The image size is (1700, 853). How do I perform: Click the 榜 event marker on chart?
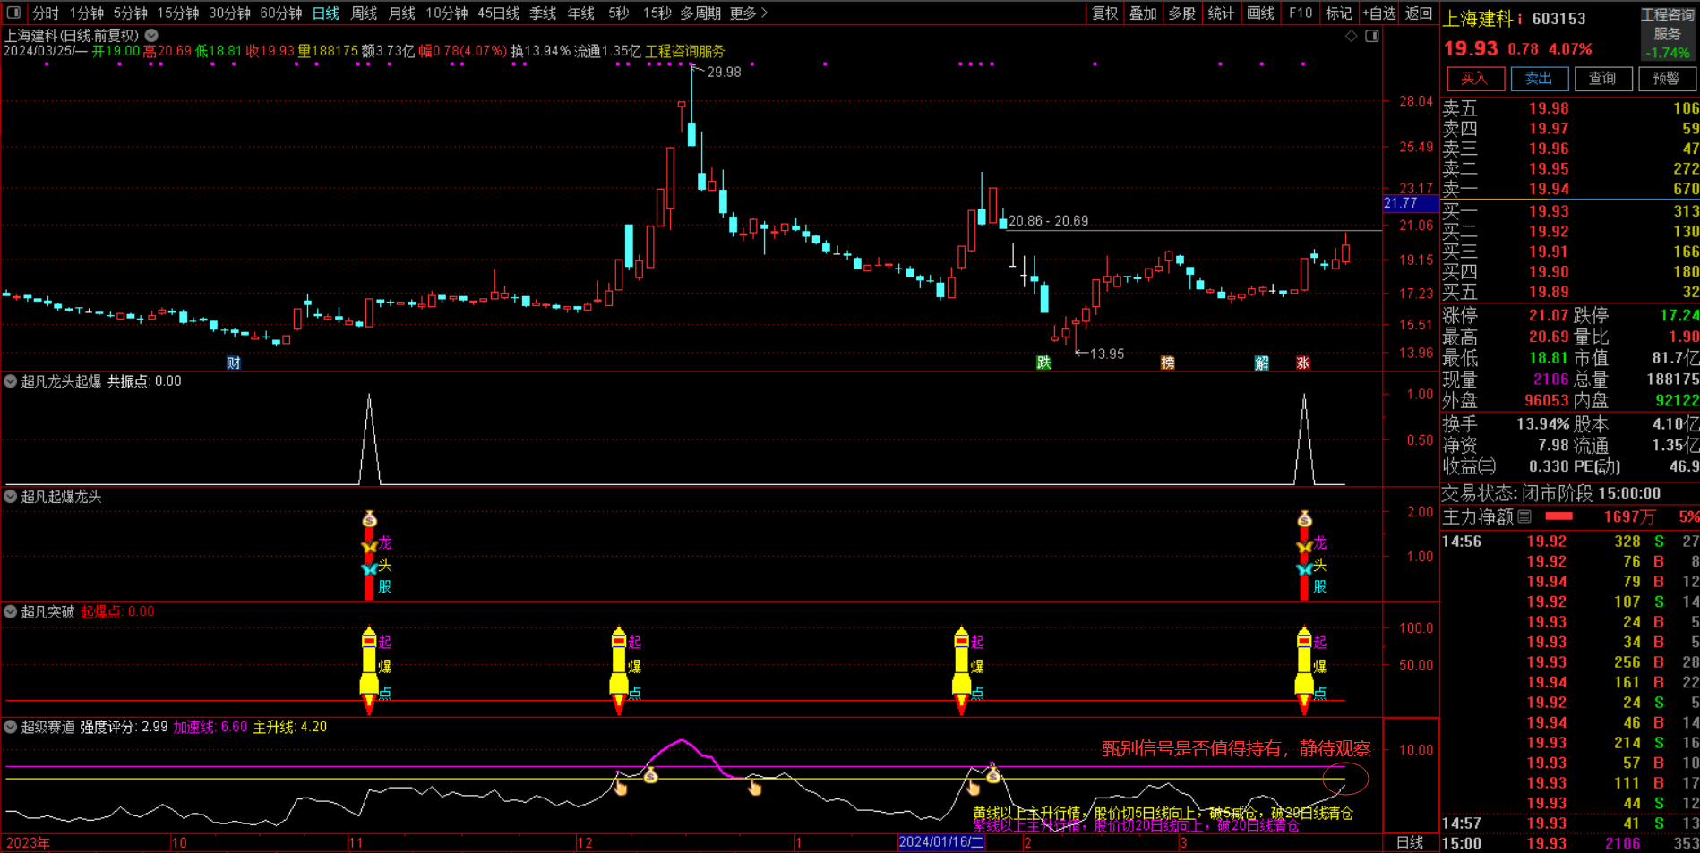[x=1167, y=363]
